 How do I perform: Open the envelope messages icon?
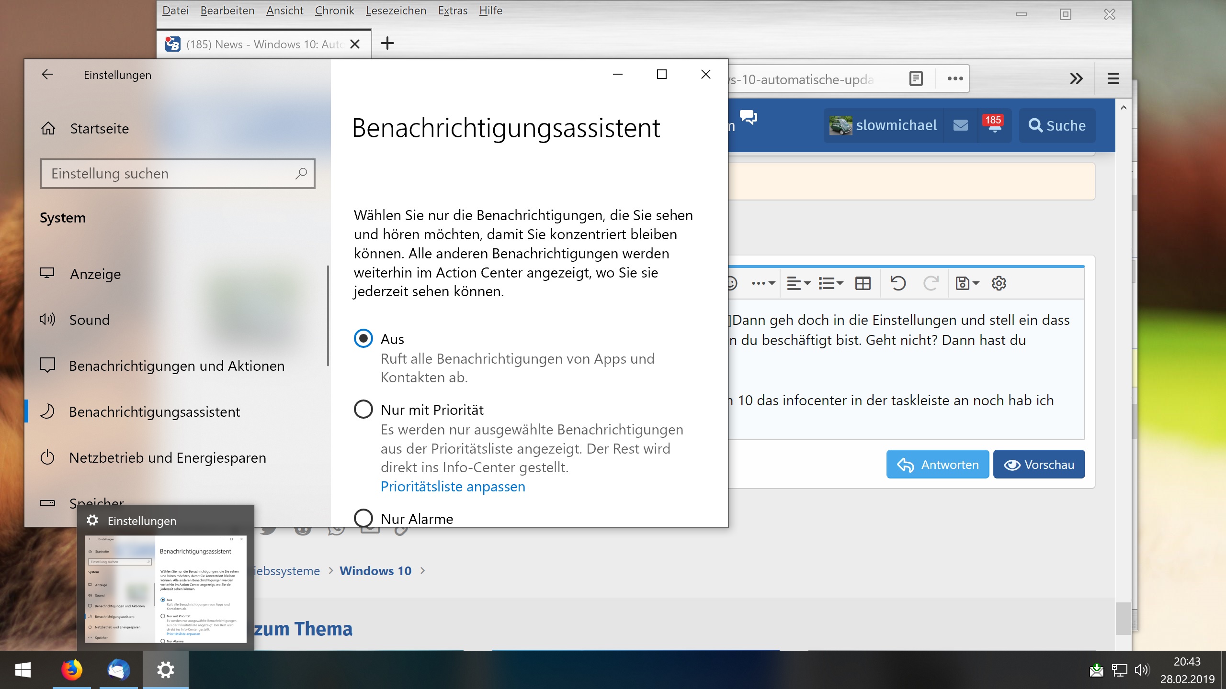click(x=960, y=125)
